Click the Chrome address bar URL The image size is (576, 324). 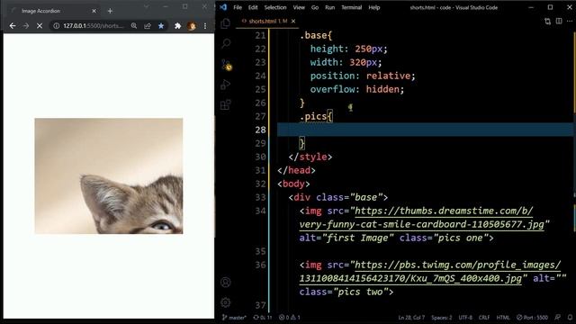pos(94,26)
